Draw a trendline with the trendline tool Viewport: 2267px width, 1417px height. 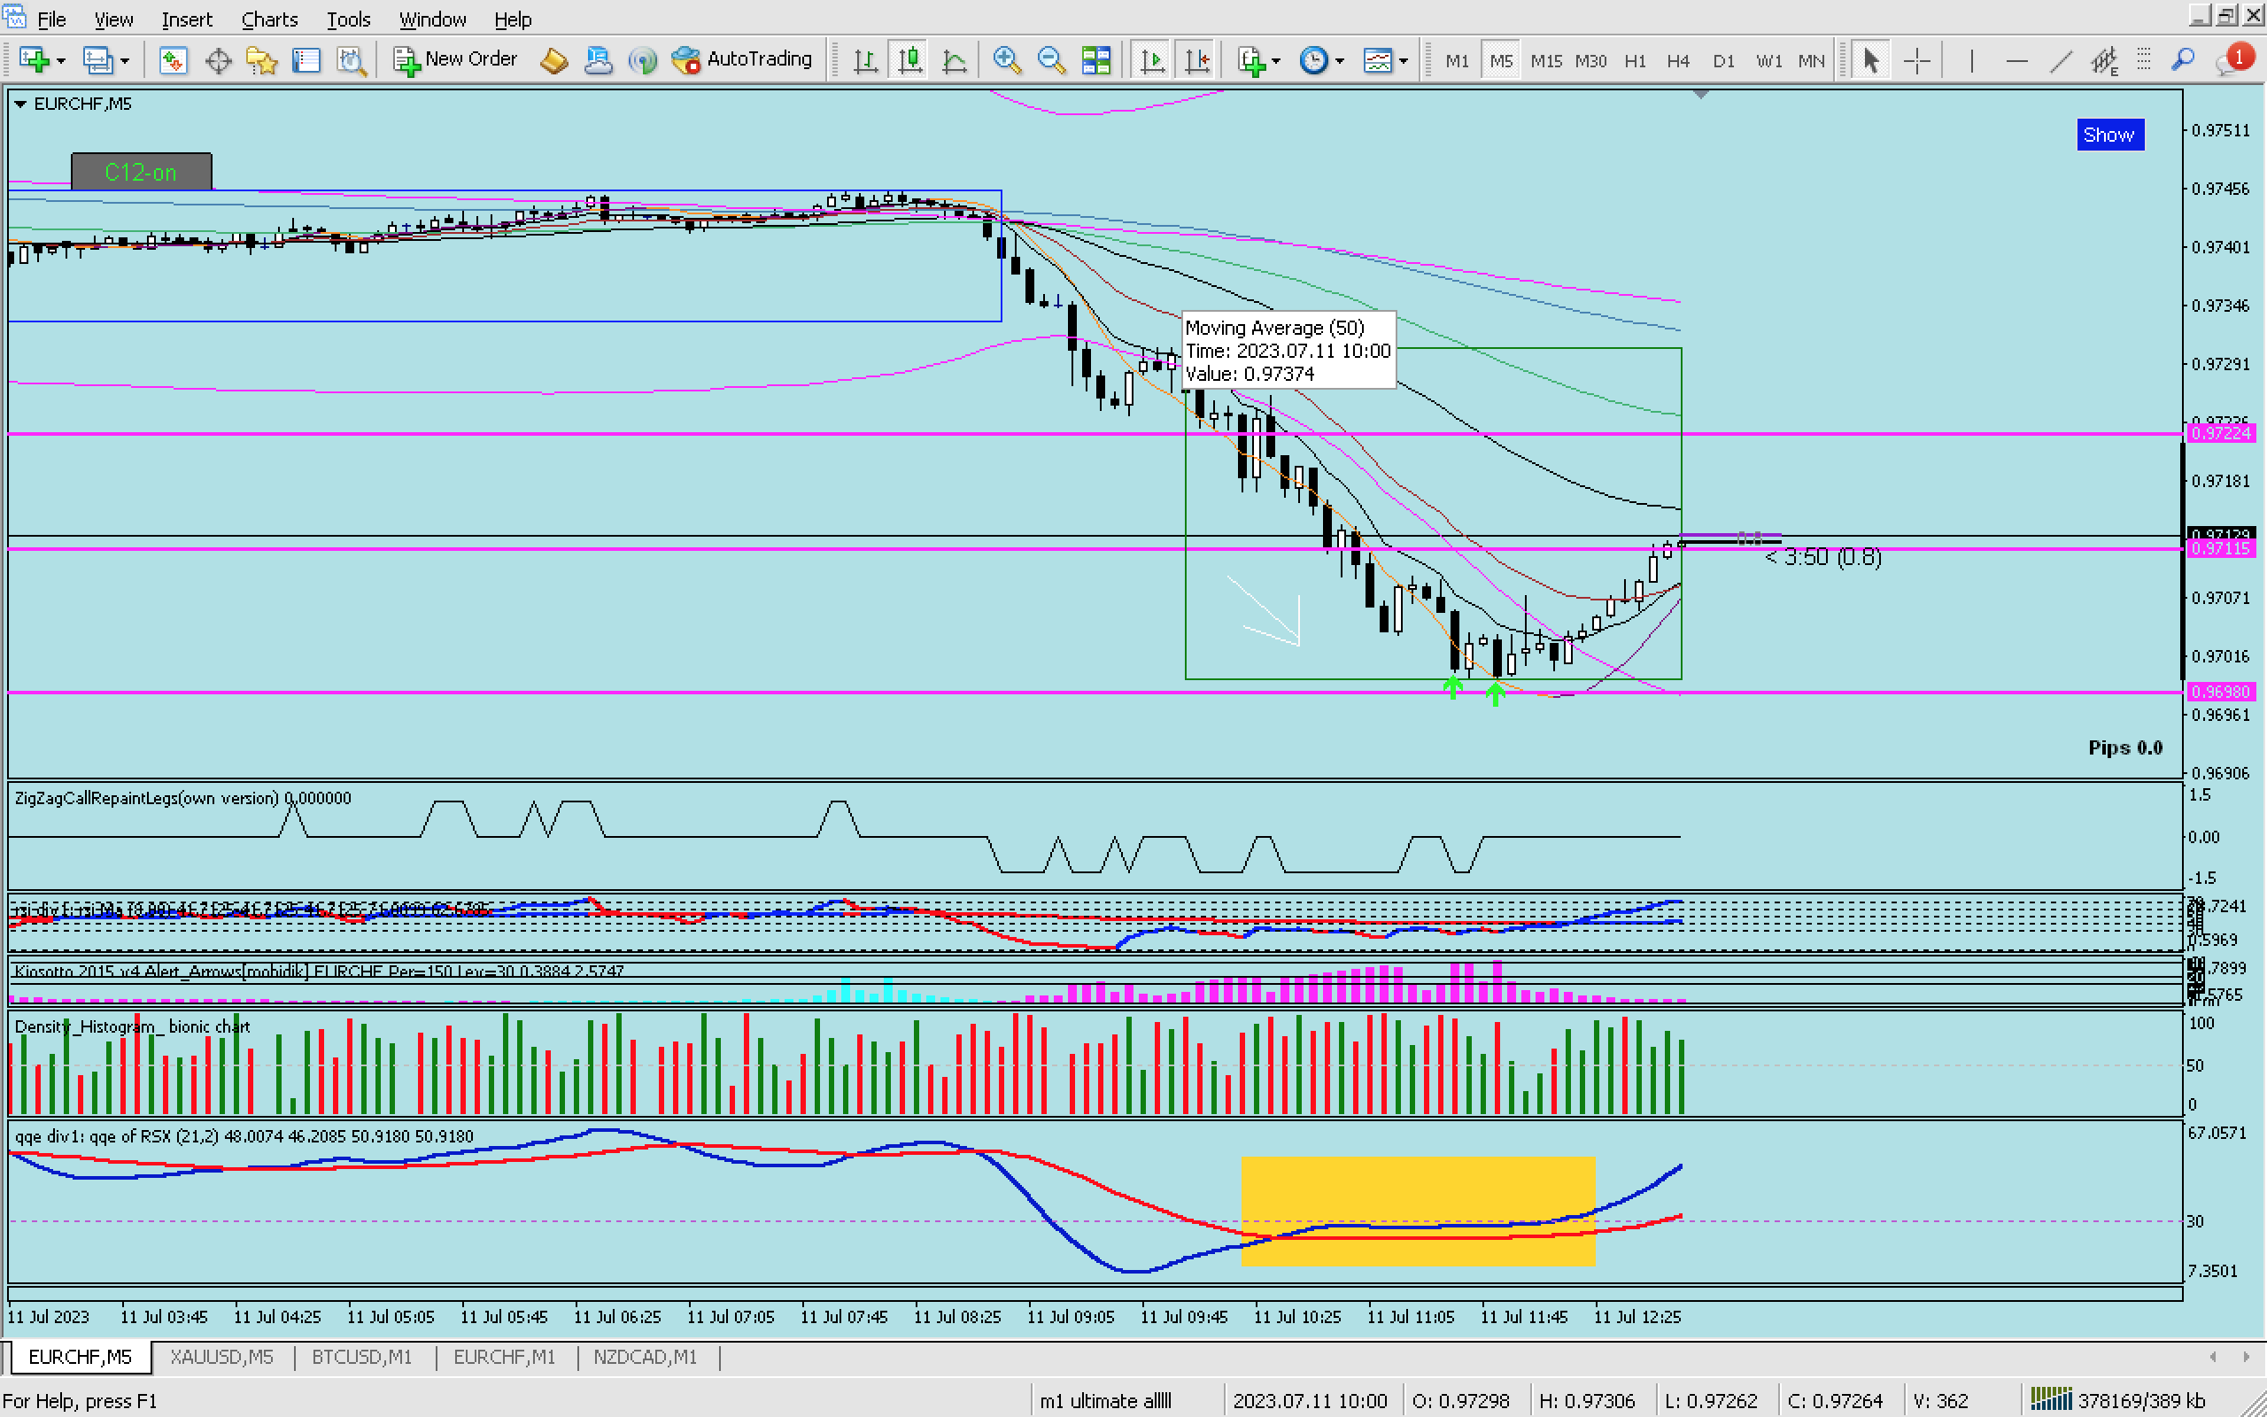tap(2060, 61)
